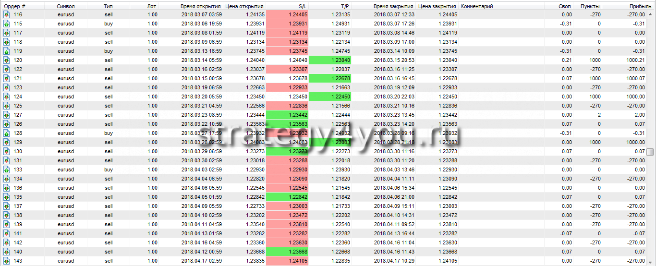
Task: Sort by the Ордер # column header
Action: [15, 6]
